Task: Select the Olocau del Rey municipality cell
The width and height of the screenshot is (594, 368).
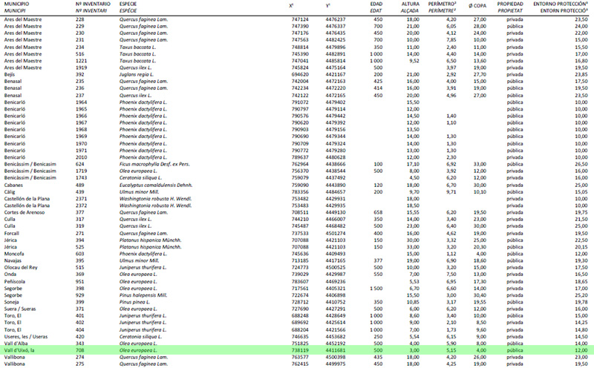Action: point(23,267)
